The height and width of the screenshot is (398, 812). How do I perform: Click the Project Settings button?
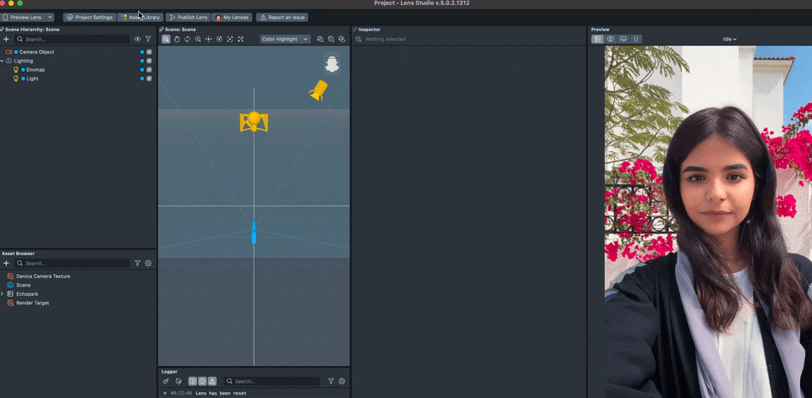89,17
